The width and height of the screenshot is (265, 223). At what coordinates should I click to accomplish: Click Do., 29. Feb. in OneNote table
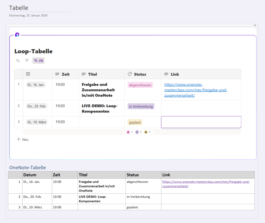[32, 197]
